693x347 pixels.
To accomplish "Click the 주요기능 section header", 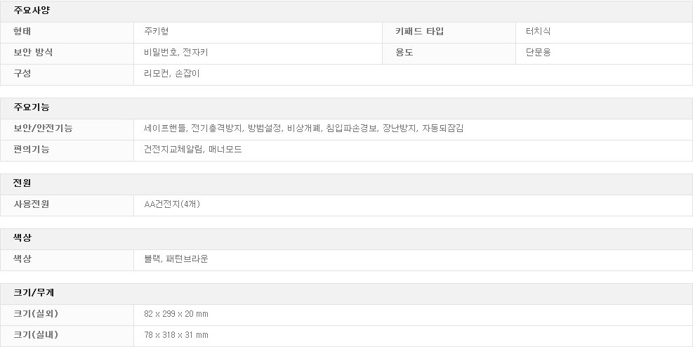I will point(32,107).
